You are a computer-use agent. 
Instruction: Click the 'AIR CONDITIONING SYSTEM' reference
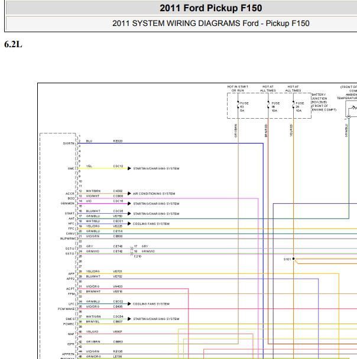154,194
